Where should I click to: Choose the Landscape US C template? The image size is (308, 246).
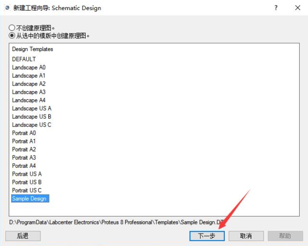32,125
